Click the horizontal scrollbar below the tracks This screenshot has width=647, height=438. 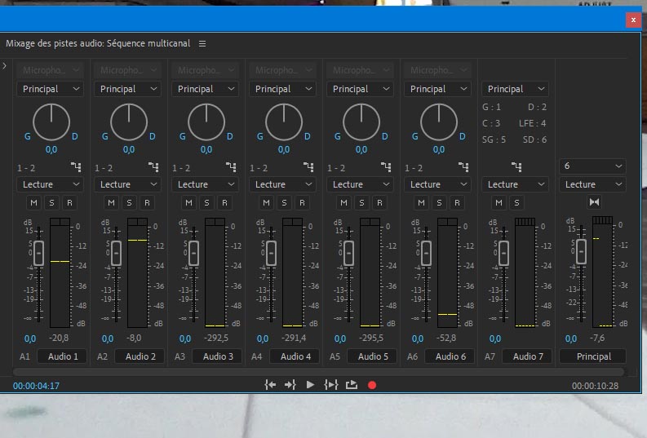[318, 372]
